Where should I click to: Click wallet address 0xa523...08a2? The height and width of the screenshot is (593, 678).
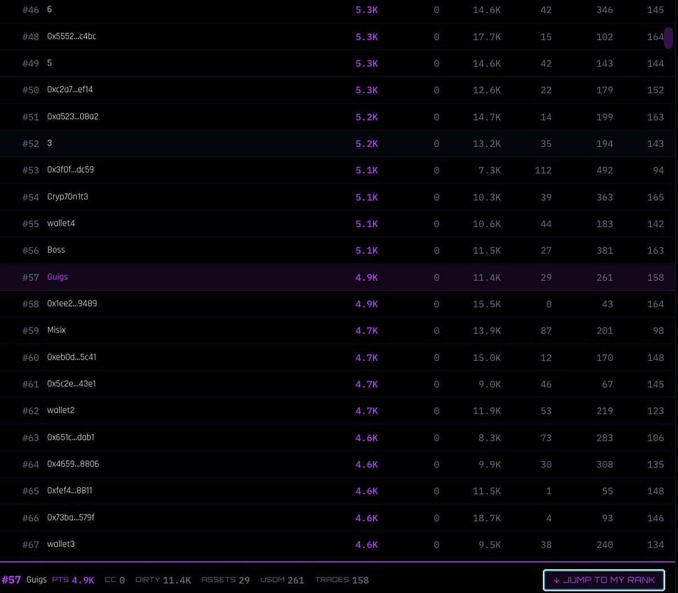[73, 116]
